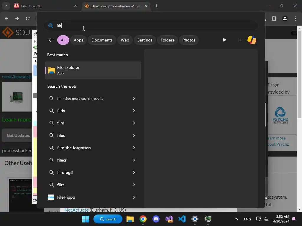Click the ENG language indicator
Viewport: 302px width, 226px height.
[247, 219]
